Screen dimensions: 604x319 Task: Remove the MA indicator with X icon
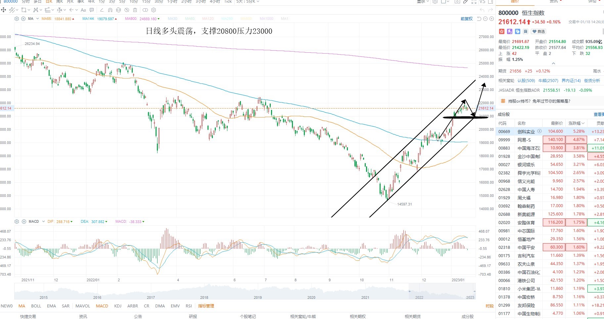(x=23, y=19)
